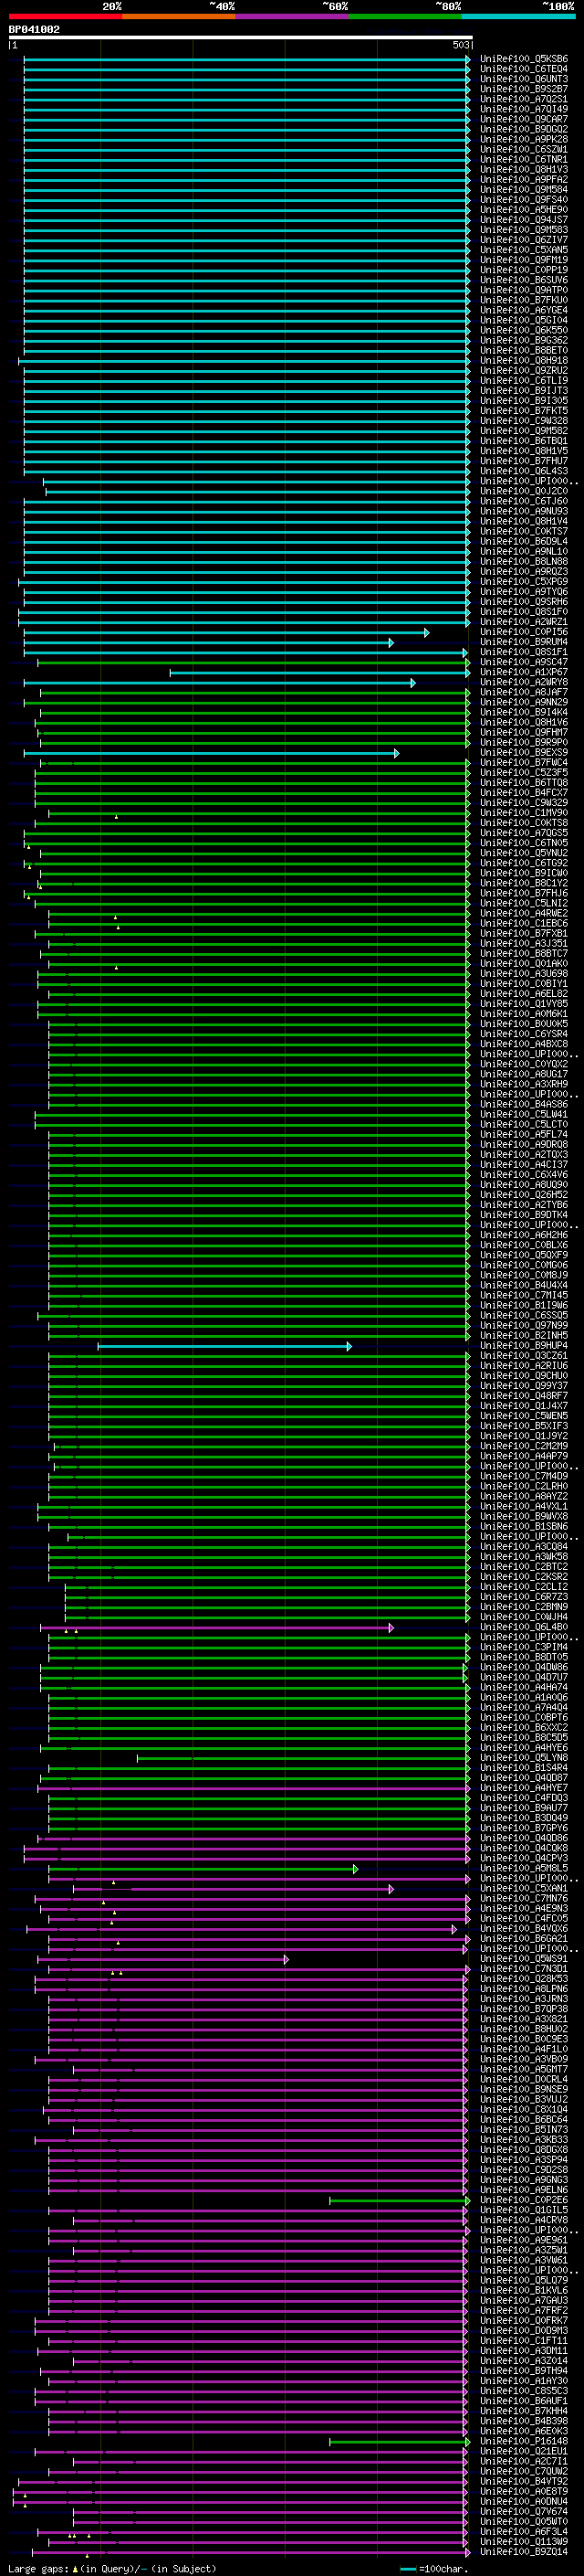Open hit UniRef100_C6TNR1
Screen dimensions: 584x2576
point(524,159)
